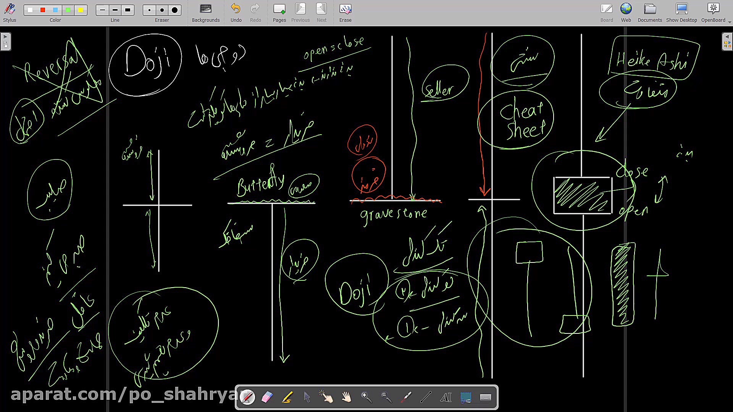Open Documents mode
This screenshot has width=733, height=412.
coord(649,13)
